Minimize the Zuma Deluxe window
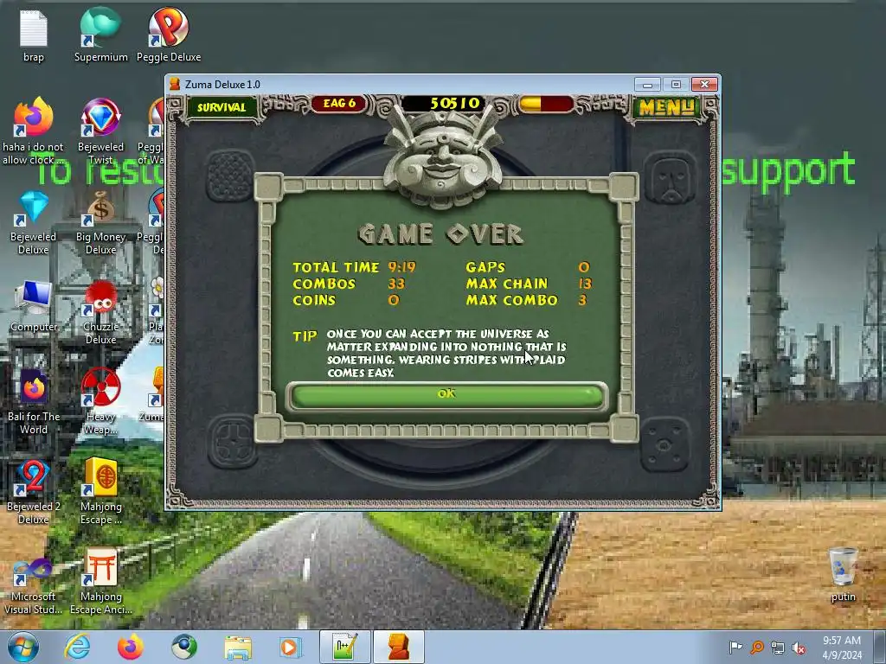This screenshot has height=664, width=886. [647, 85]
